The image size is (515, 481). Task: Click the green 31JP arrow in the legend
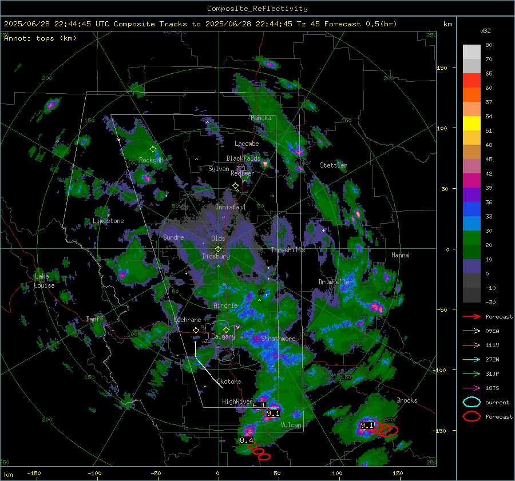pos(472,373)
